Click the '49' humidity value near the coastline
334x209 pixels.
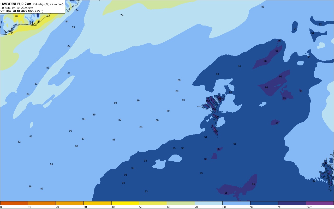pyautogui.click(x=39, y=22)
